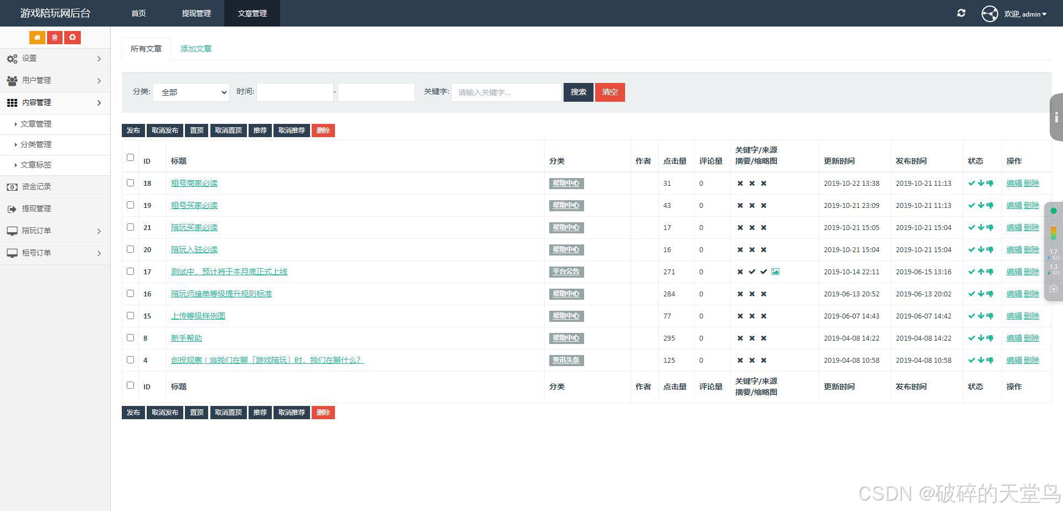Tick checkbox for article ID 18

pyautogui.click(x=130, y=182)
